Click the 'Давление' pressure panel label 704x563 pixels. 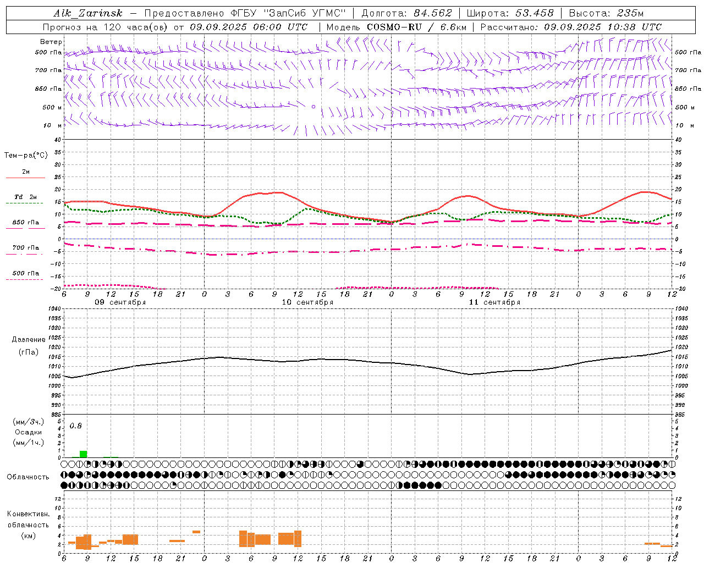coord(29,340)
